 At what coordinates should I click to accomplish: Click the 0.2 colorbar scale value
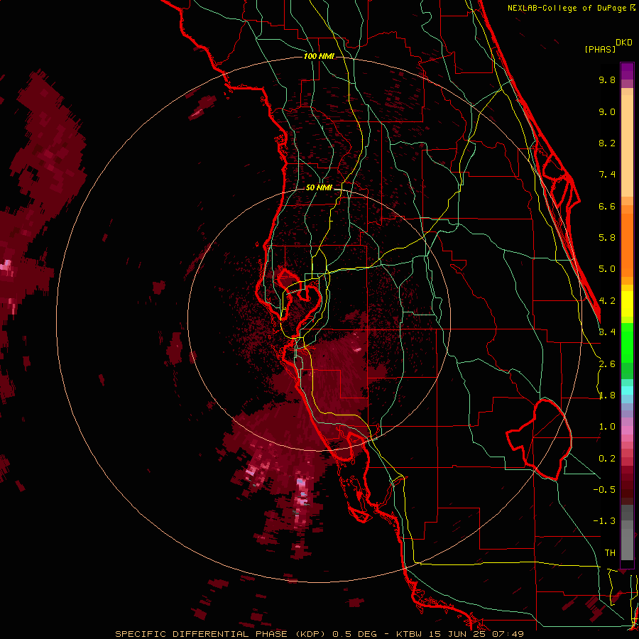point(607,459)
